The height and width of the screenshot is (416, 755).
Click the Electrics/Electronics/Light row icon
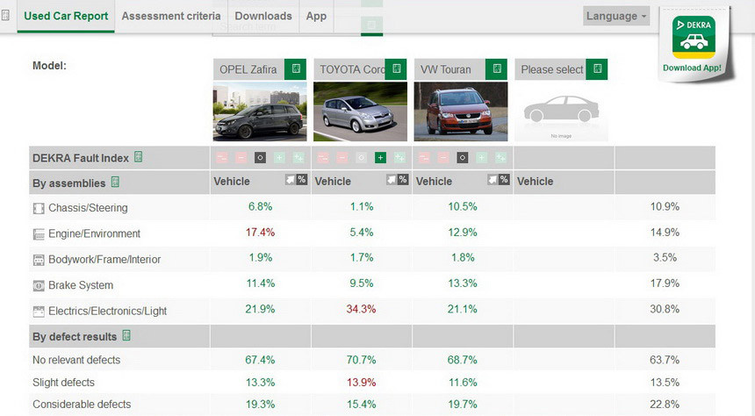click(x=39, y=311)
